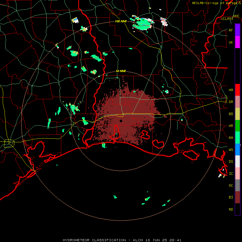This screenshot has width=242, height=242.
Task: Click the RF legend label
Action: pyautogui.click(x=231, y=30)
